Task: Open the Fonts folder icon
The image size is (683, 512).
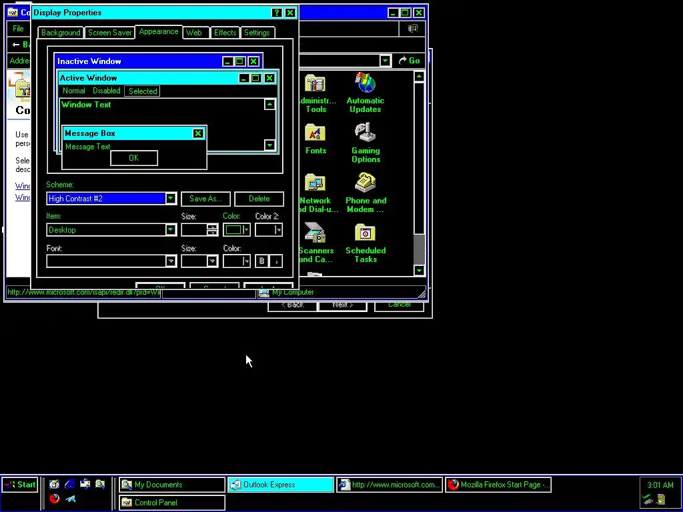Action: click(315, 139)
